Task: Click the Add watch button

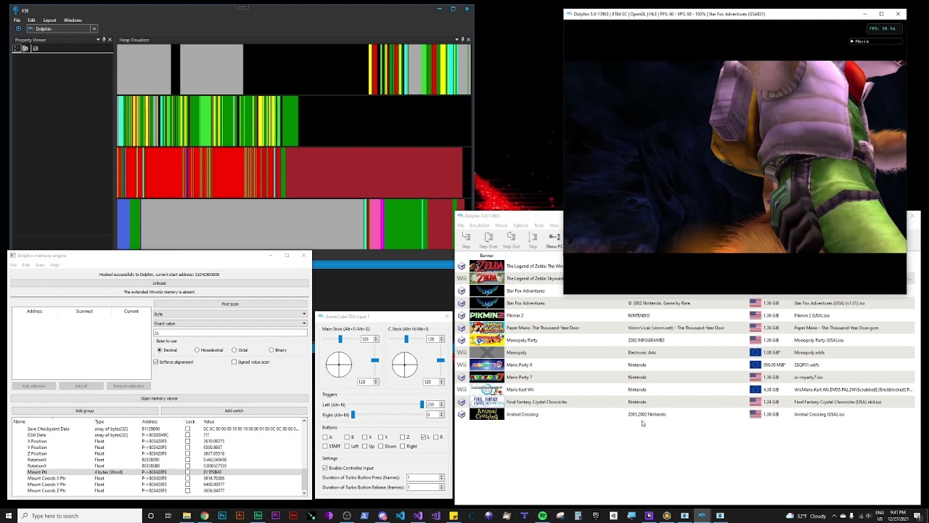Action: [x=234, y=410]
